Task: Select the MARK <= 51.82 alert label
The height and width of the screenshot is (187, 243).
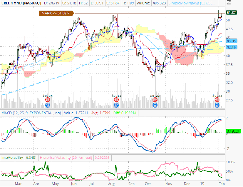Action: pos(54,13)
